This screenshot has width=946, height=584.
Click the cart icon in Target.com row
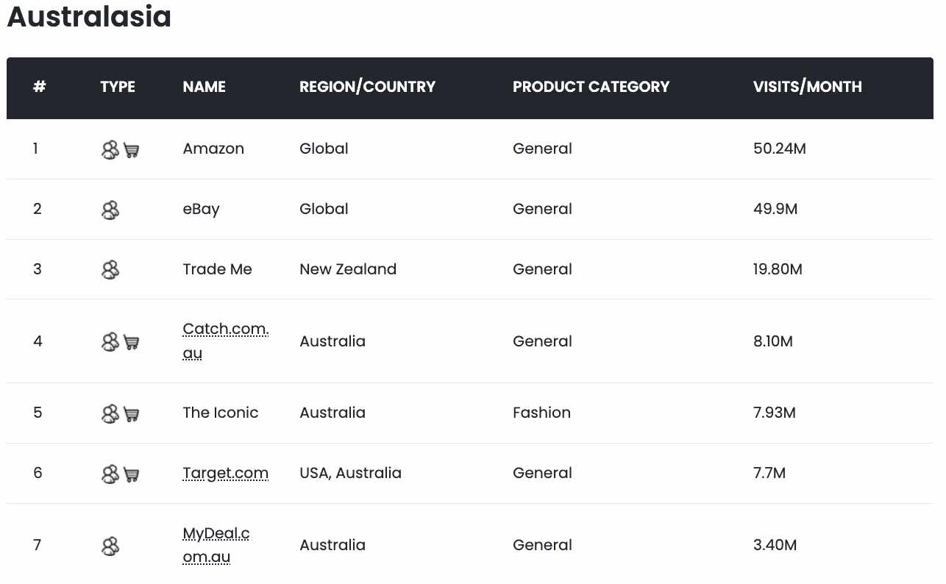pyautogui.click(x=132, y=474)
